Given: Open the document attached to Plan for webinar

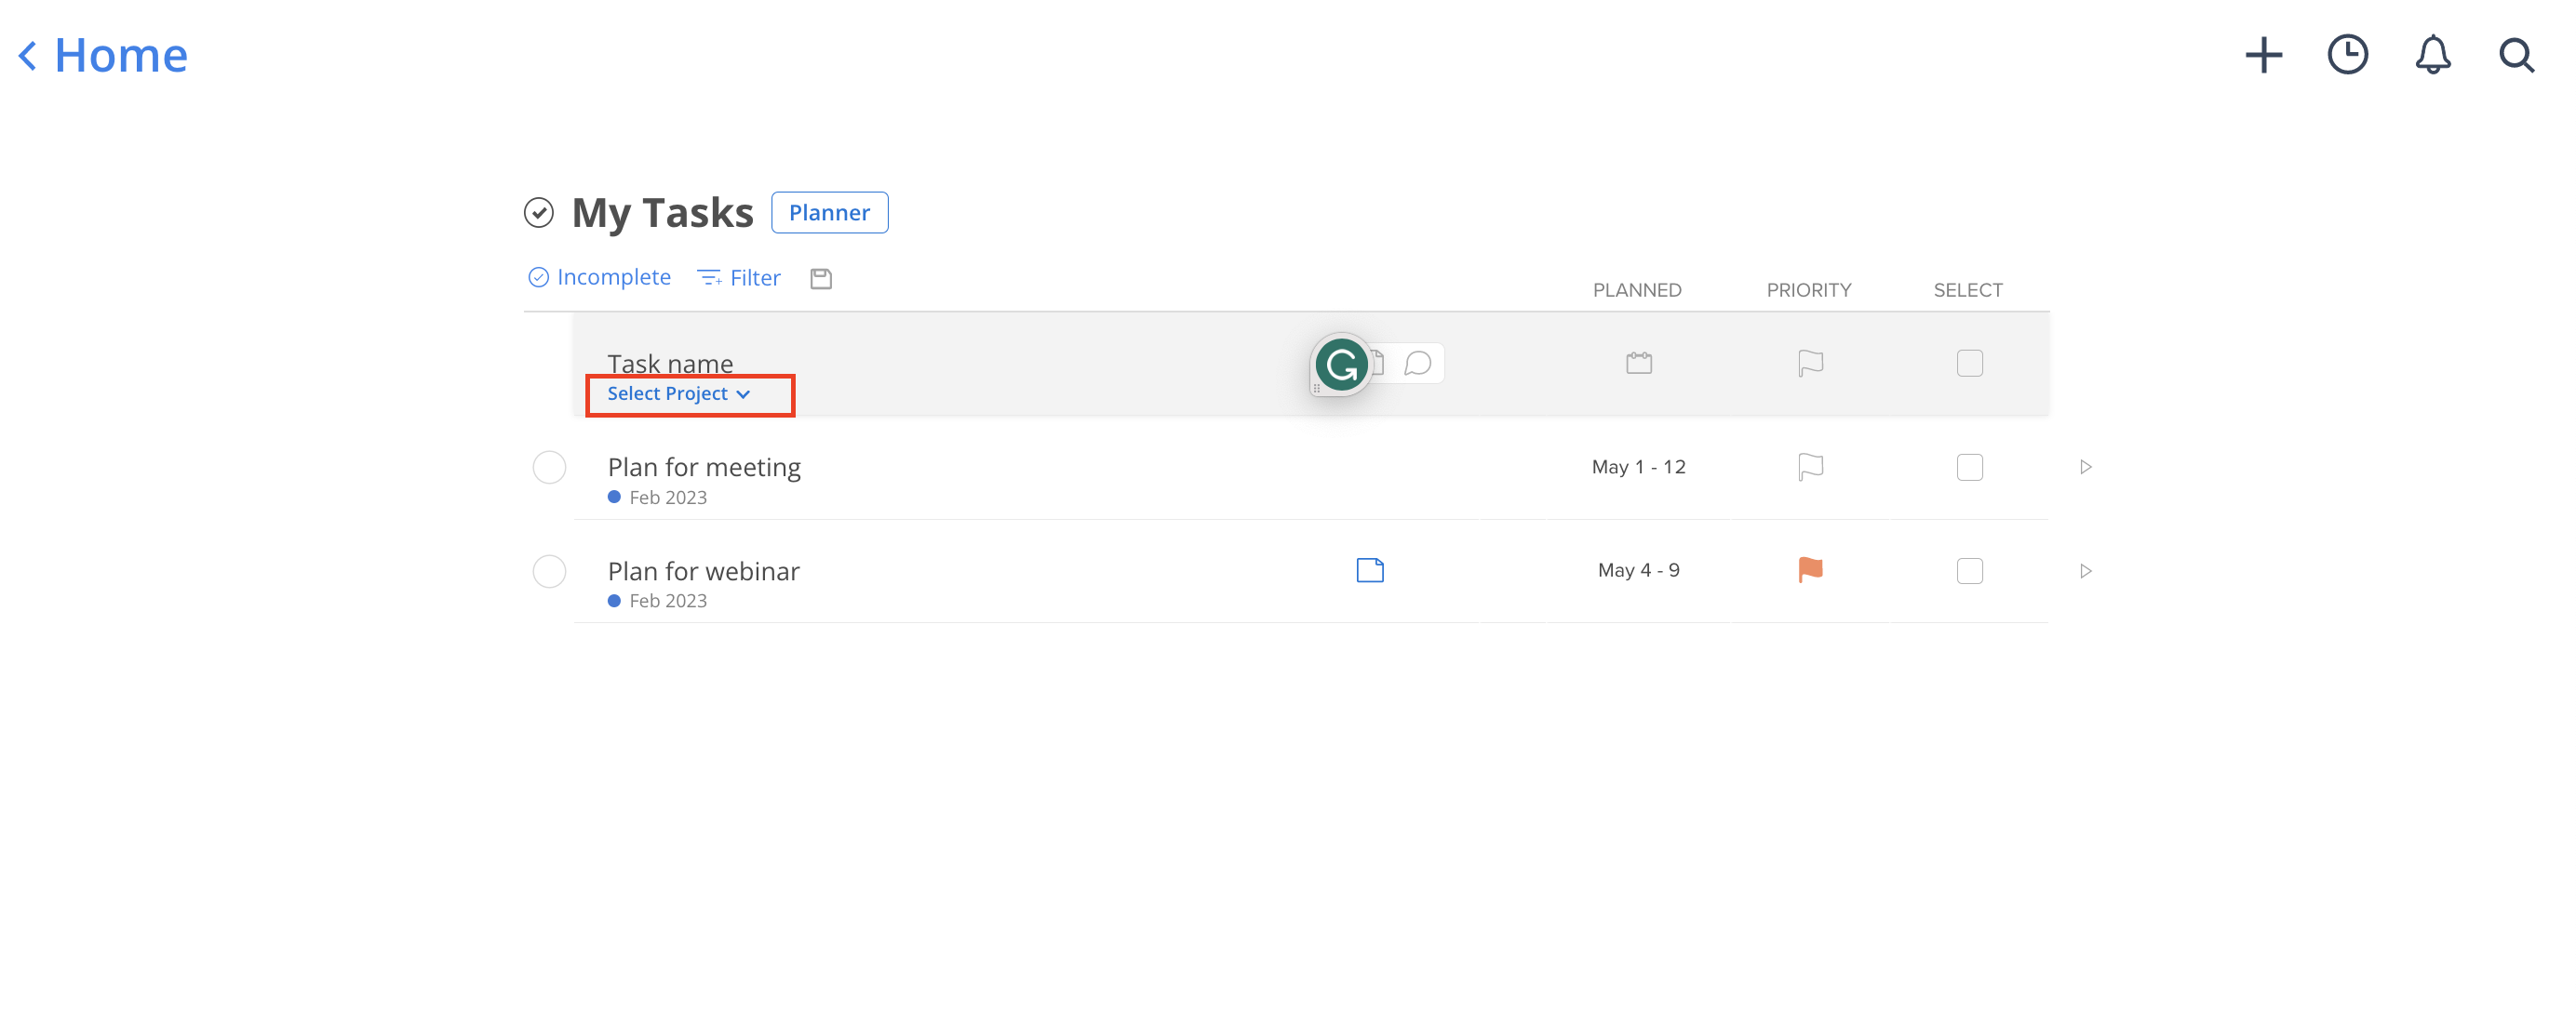Looking at the screenshot, I should (x=1370, y=569).
